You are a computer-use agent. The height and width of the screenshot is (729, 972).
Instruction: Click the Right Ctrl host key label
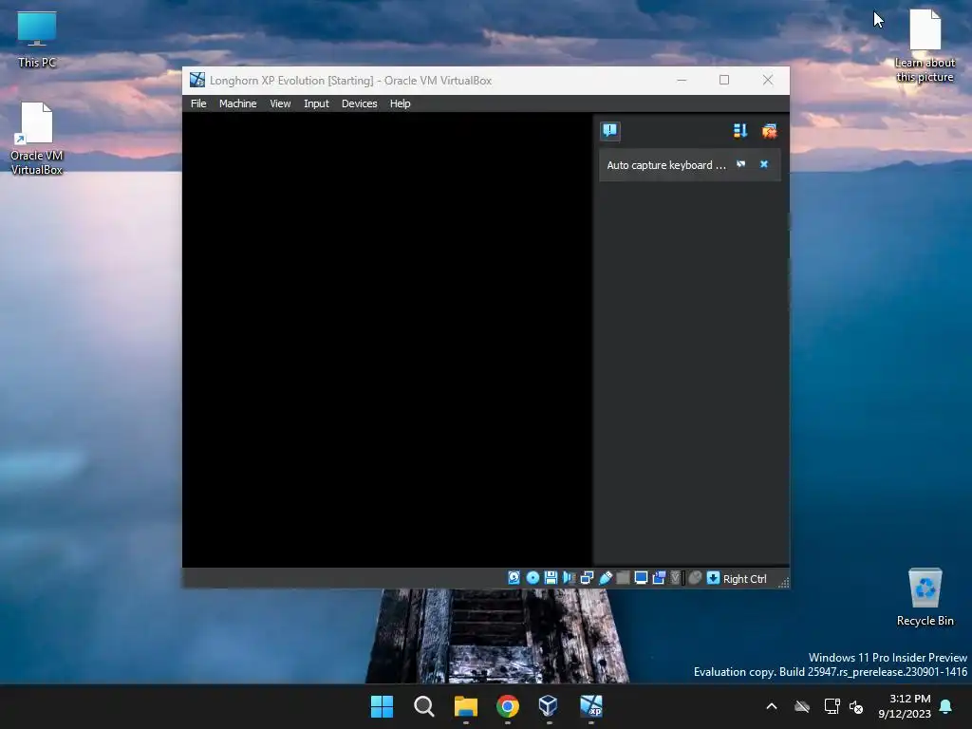tap(744, 578)
